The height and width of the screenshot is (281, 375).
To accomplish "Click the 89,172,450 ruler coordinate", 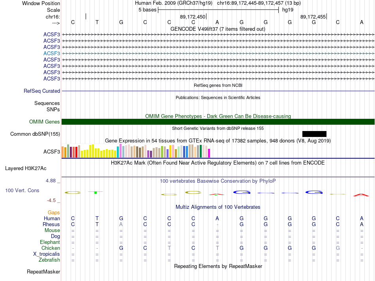I will click(x=193, y=17).
